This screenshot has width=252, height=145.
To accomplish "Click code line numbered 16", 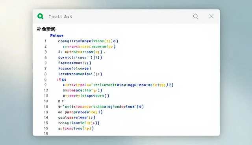I will point(79,123).
